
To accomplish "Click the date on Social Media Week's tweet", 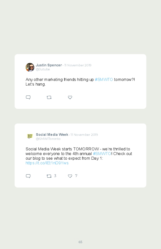I will click(x=84, y=135).
